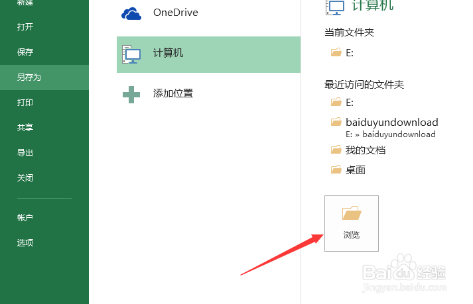Click the open folder icon in 浏览
Viewport: 473px width, 304px height.
pyautogui.click(x=352, y=213)
